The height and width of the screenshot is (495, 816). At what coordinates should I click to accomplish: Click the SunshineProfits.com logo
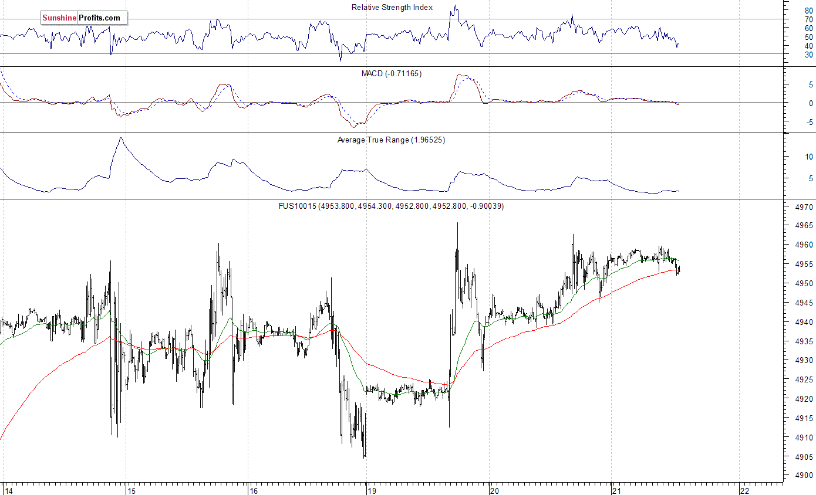[x=83, y=18]
